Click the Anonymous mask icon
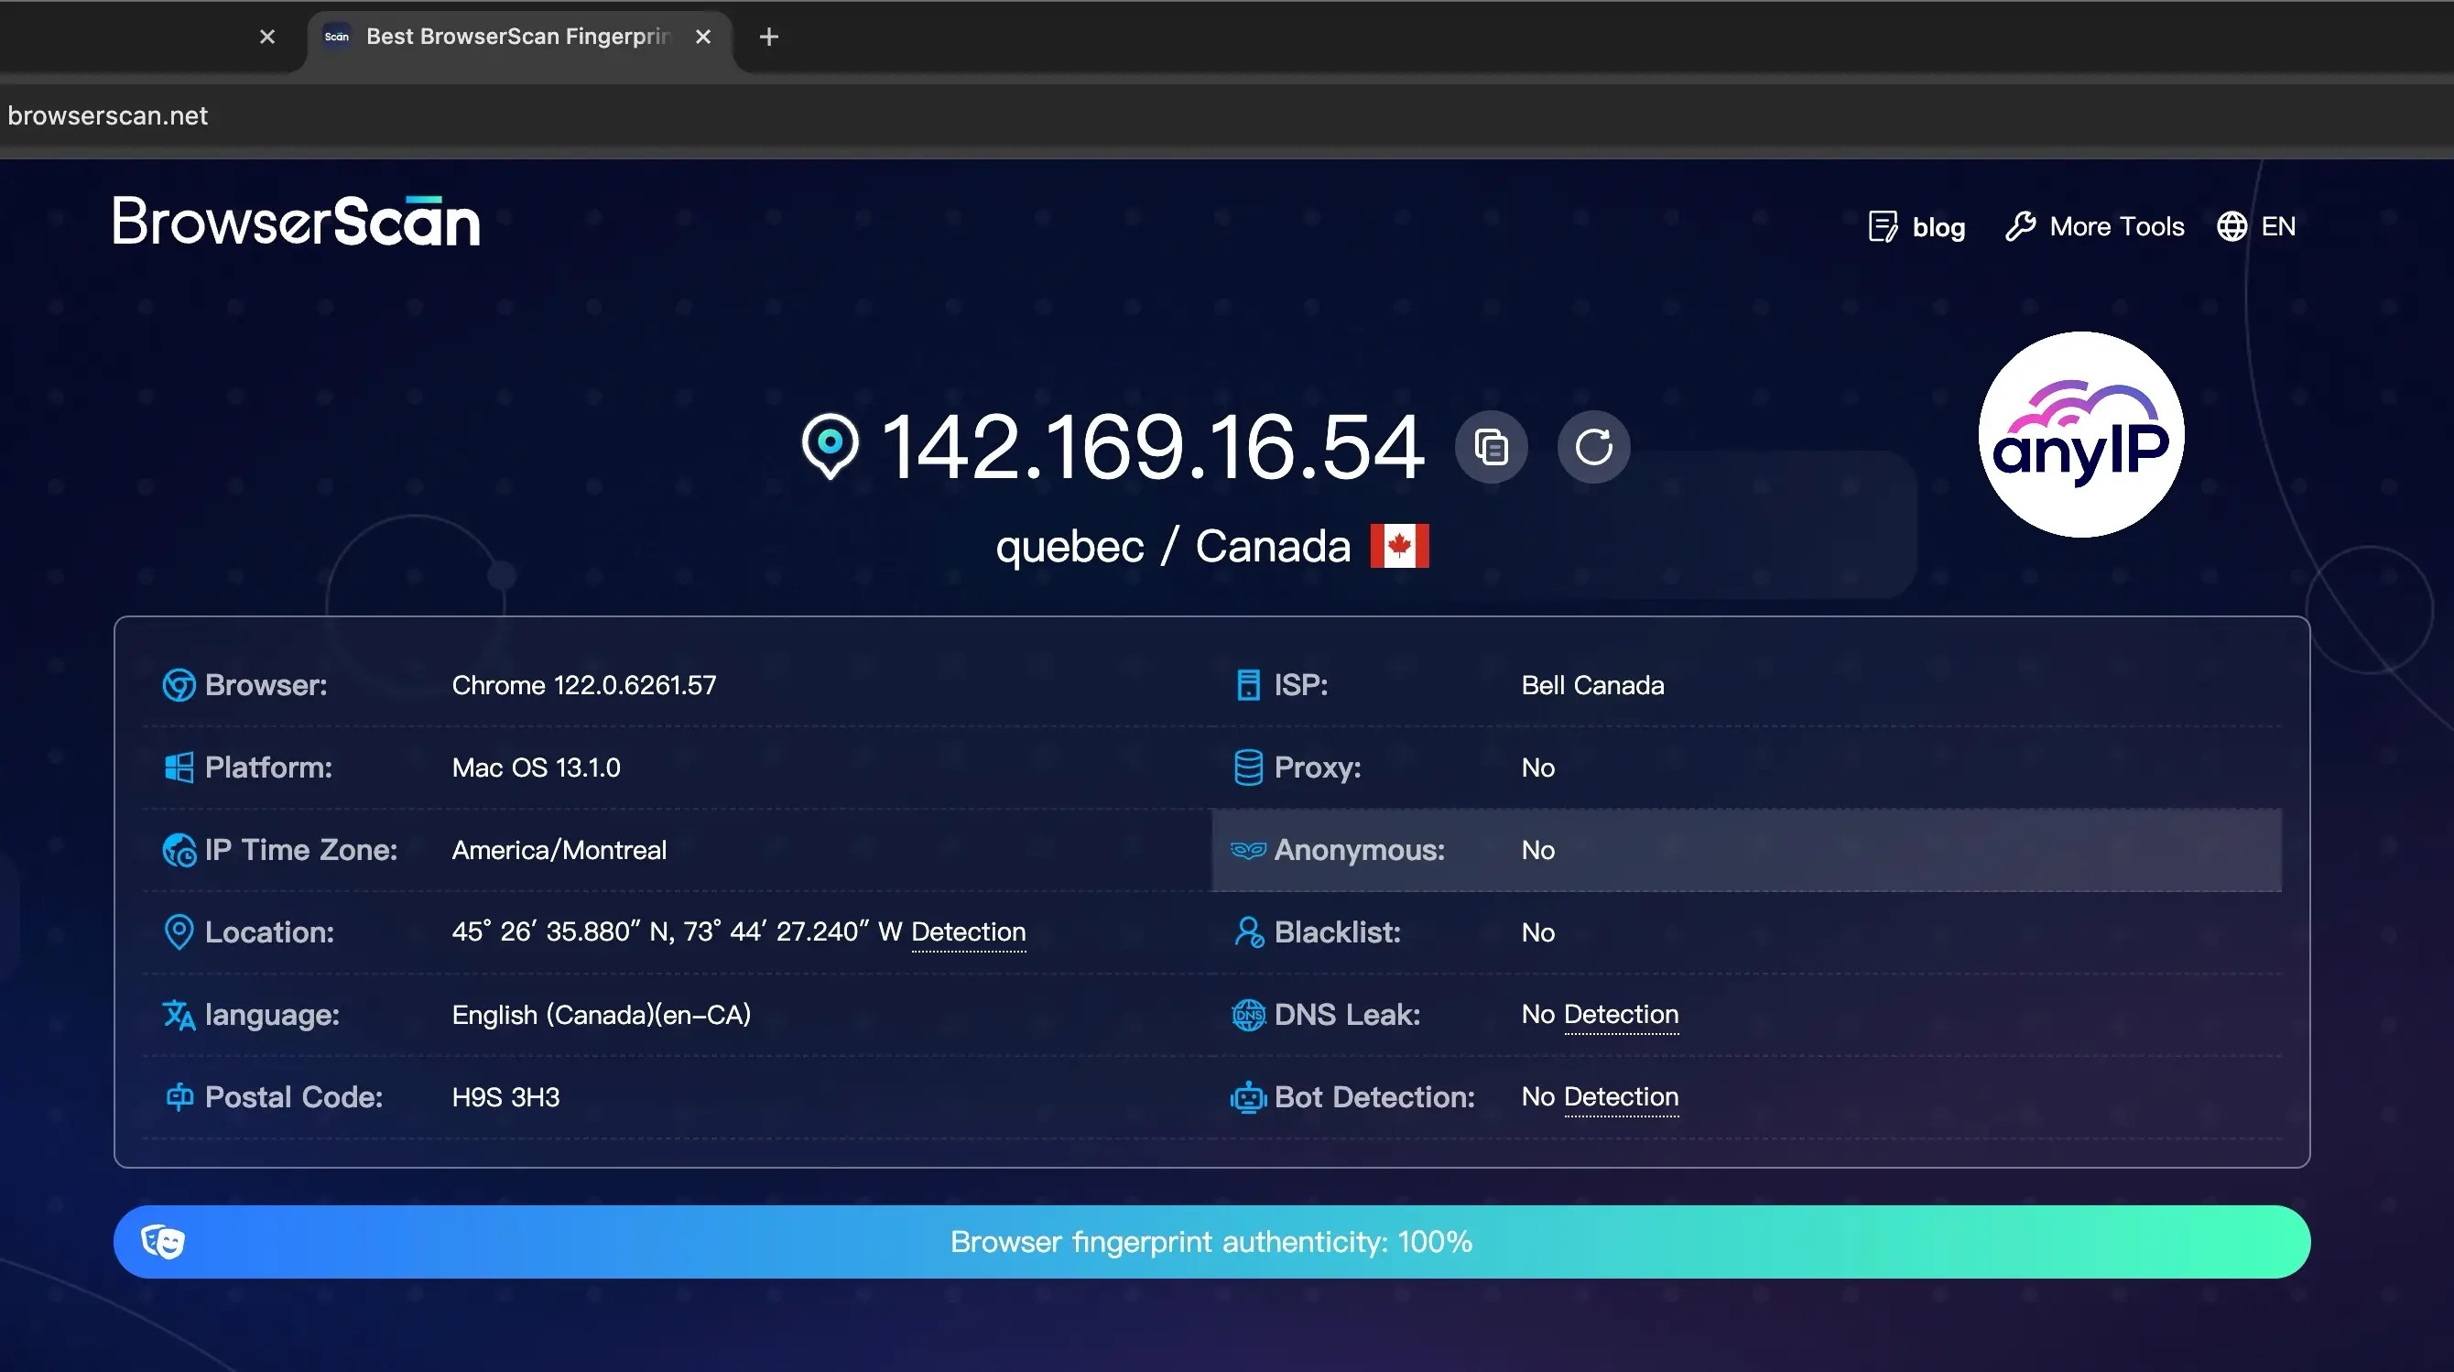 (1248, 850)
